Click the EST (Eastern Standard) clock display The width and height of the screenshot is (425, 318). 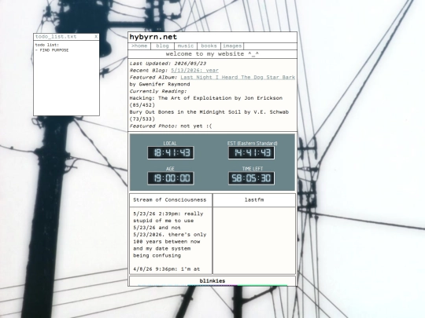tap(252, 153)
